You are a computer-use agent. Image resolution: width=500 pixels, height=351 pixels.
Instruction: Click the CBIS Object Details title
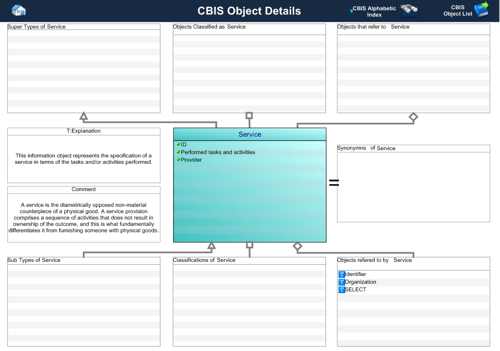(249, 11)
